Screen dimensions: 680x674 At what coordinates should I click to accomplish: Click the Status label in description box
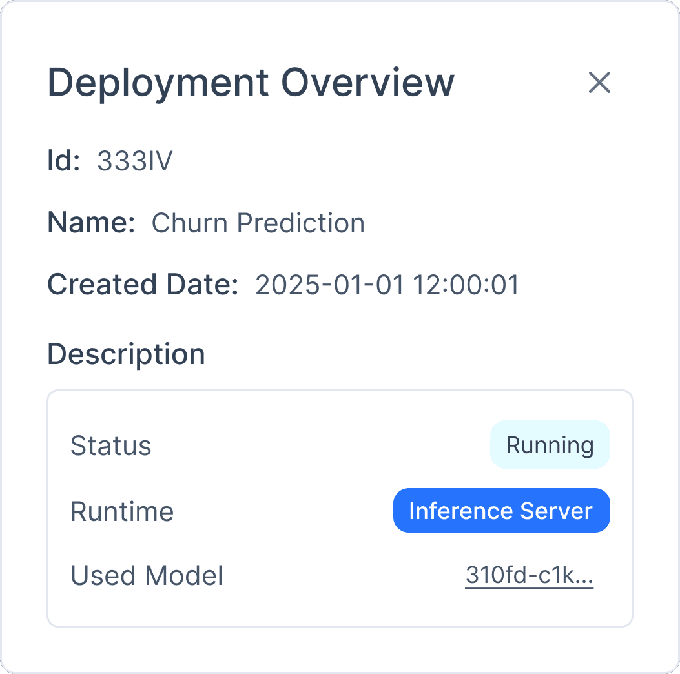pos(111,444)
